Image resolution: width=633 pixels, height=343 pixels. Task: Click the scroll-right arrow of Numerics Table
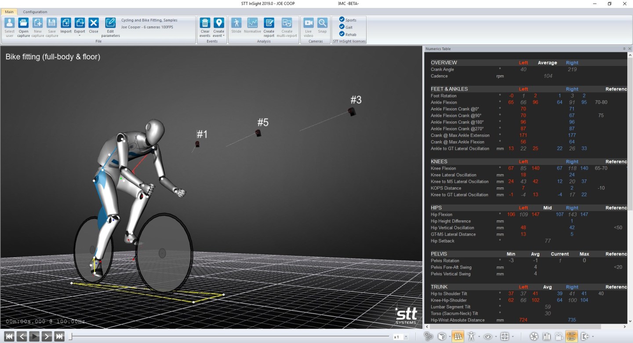[625, 327]
